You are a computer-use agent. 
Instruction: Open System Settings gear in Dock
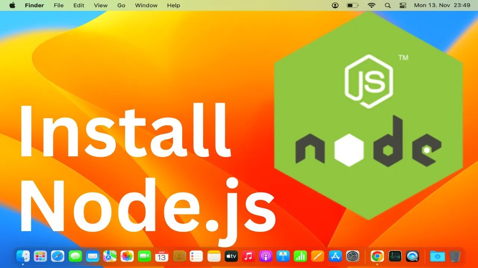pos(353,256)
